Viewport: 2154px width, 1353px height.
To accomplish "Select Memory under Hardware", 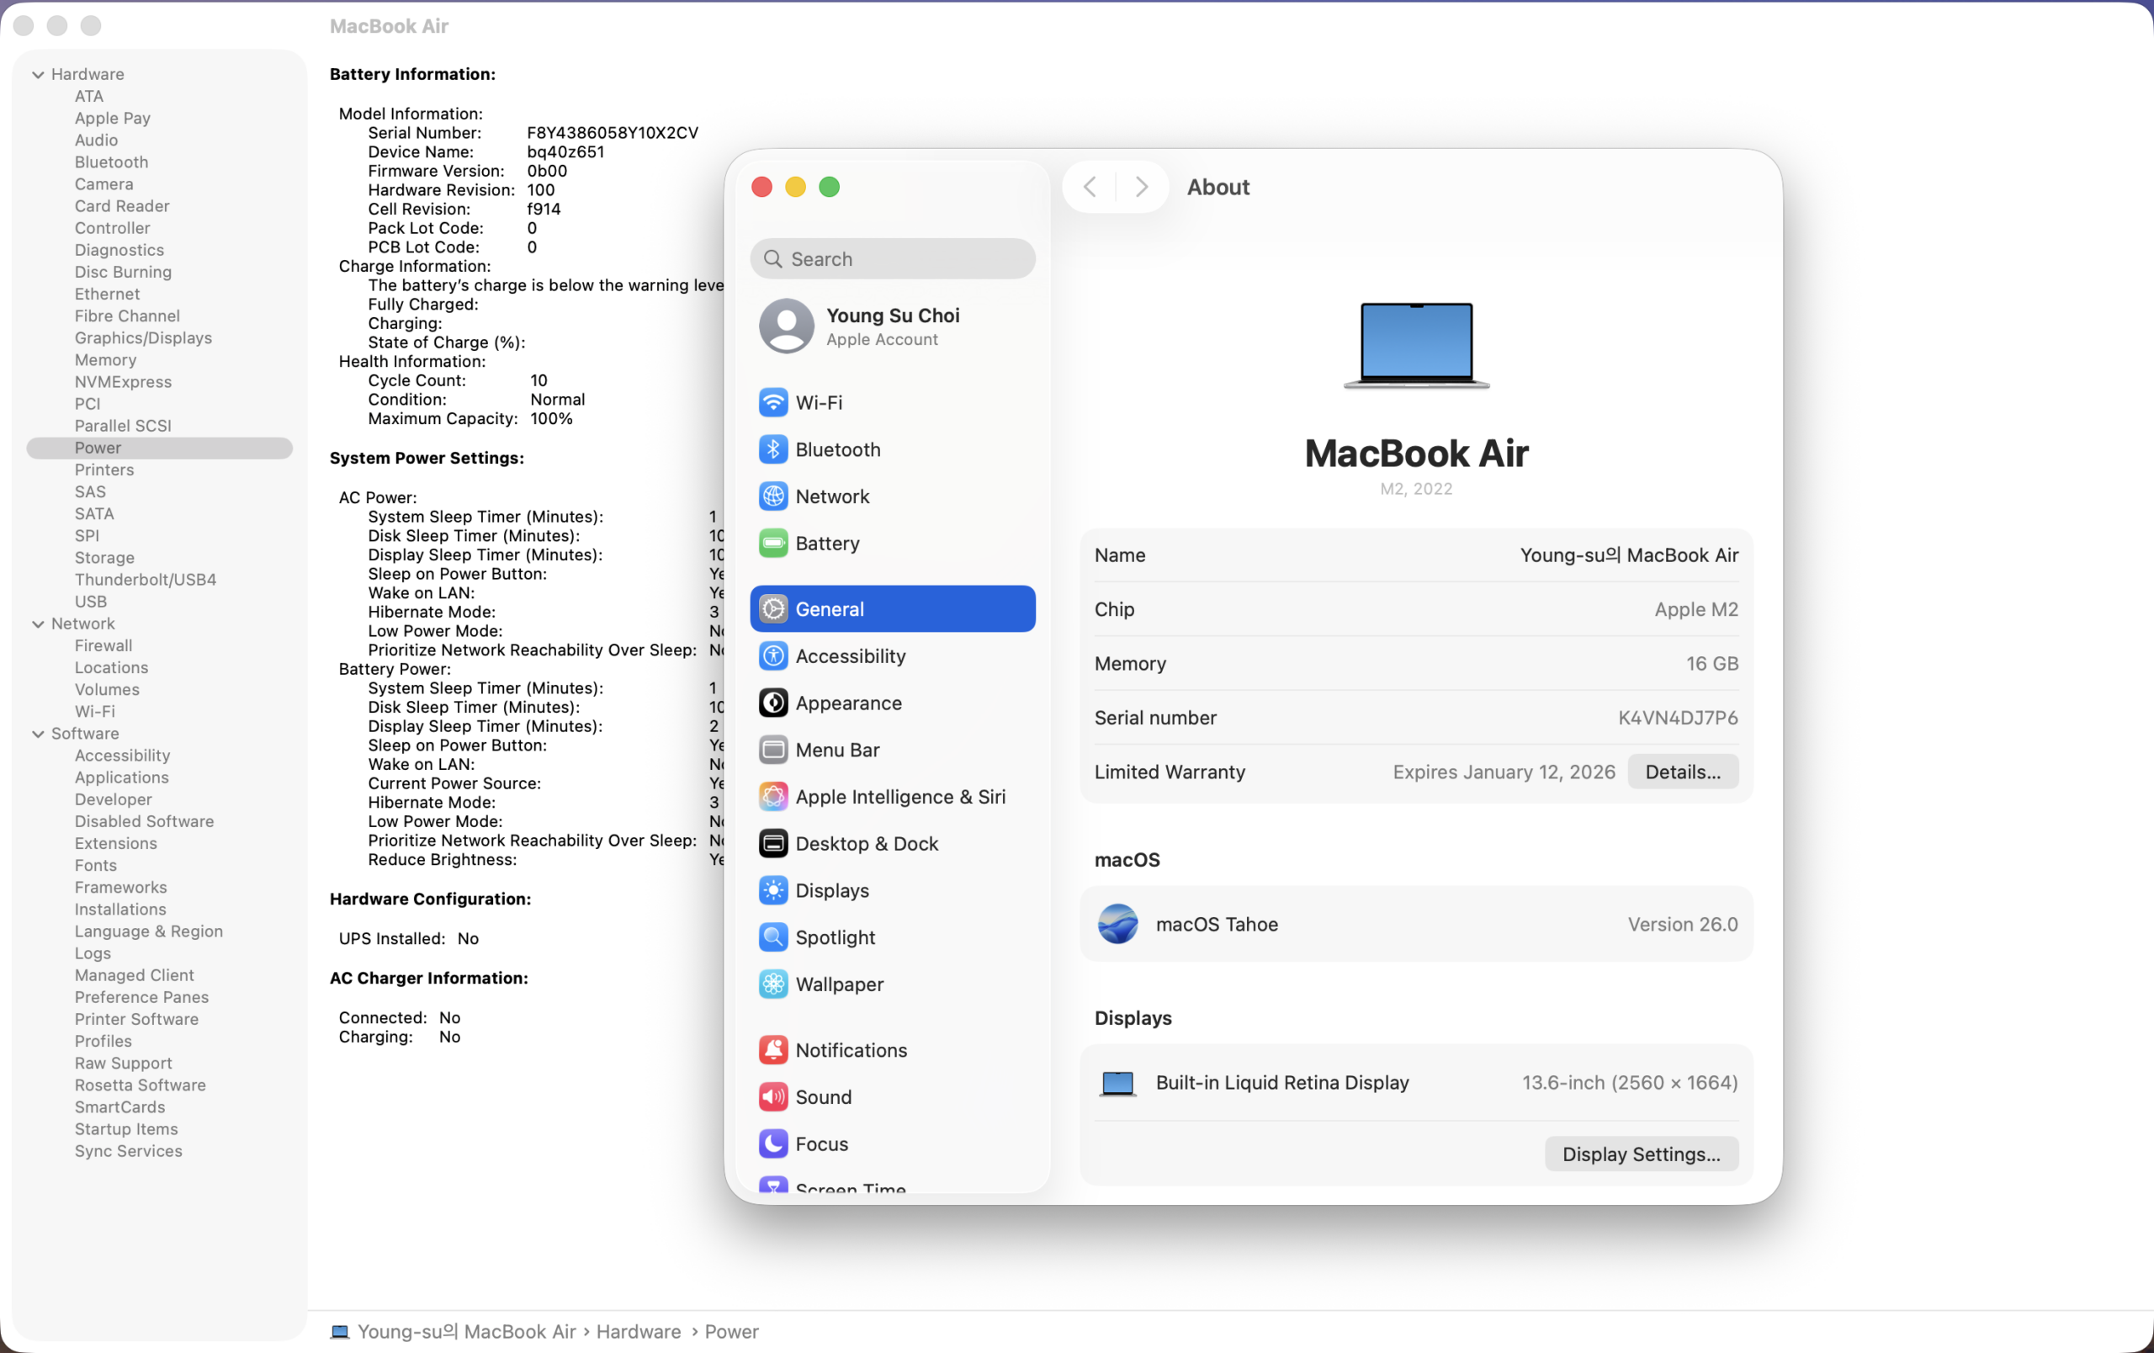I will click(x=104, y=359).
